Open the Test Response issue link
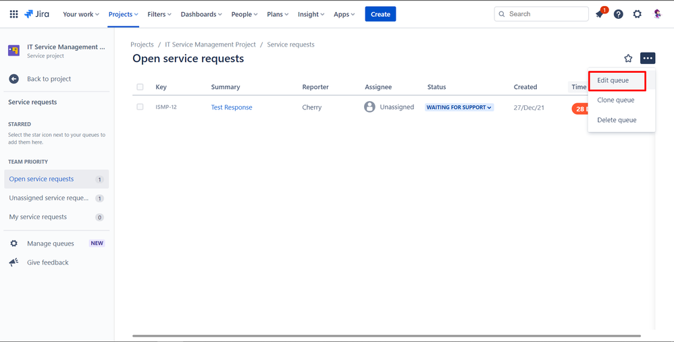Image resolution: width=674 pixels, height=342 pixels. 232,107
